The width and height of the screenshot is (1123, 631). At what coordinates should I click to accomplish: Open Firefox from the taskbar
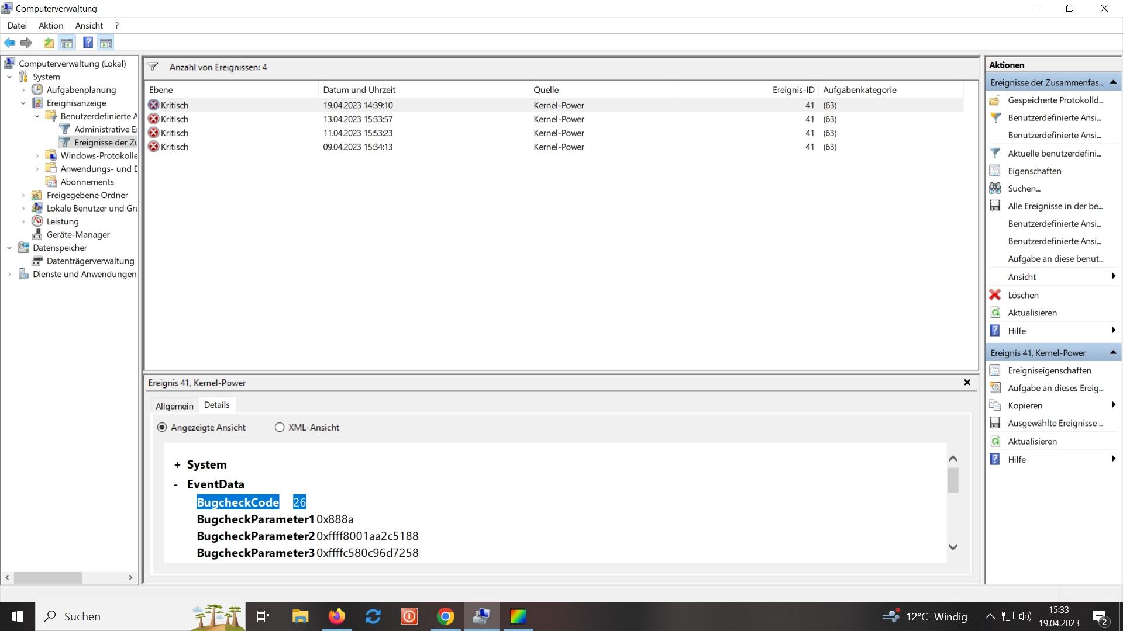[336, 616]
